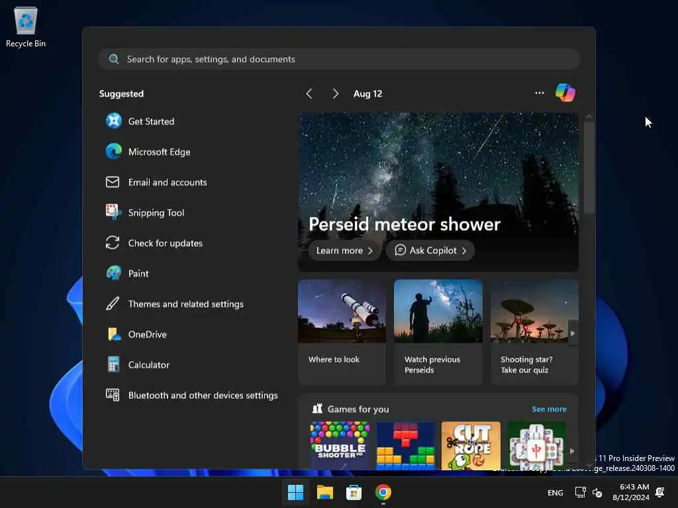Click Learn more about Perseid shower

344,251
